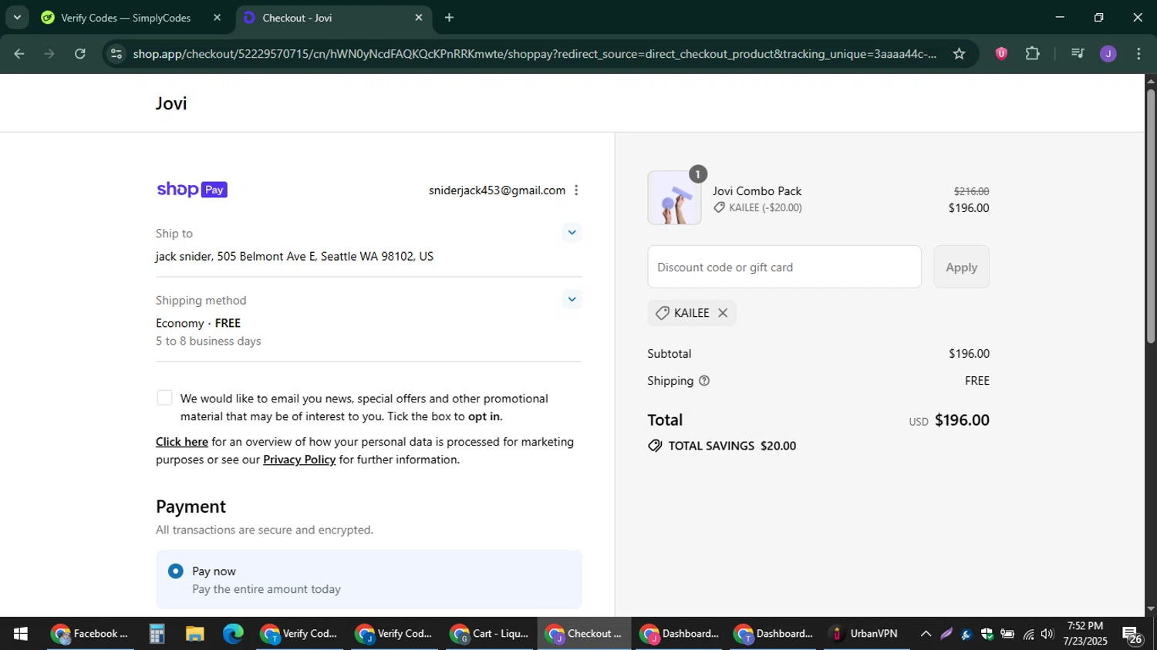Go forward to the next page

coord(49,54)
